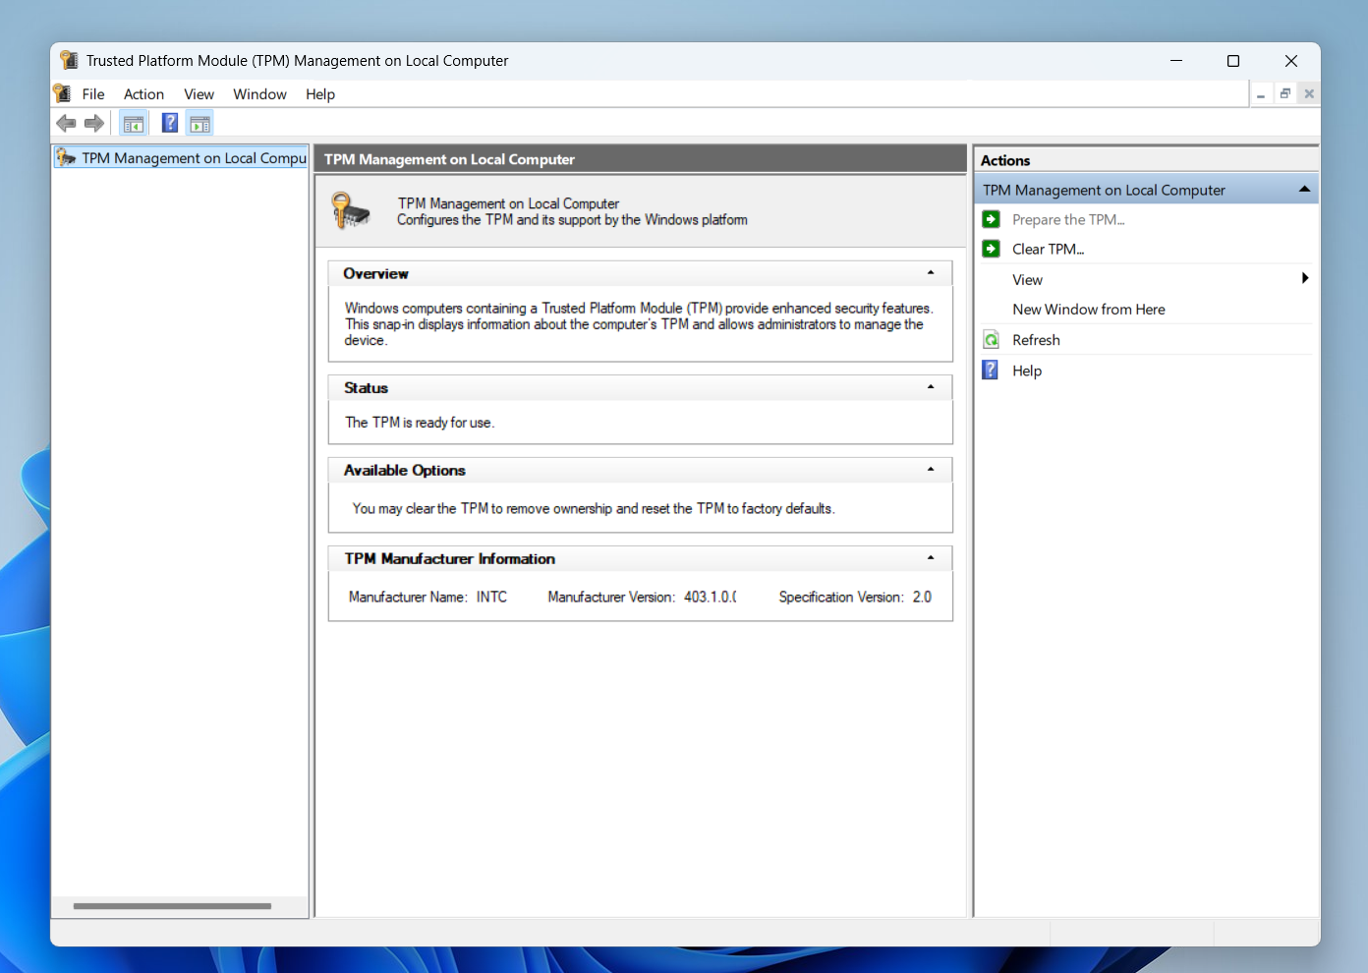Viewport: 1368px width, 973px height.
Task: Minimize the inner MDI child window
Action: (1260, 94)
